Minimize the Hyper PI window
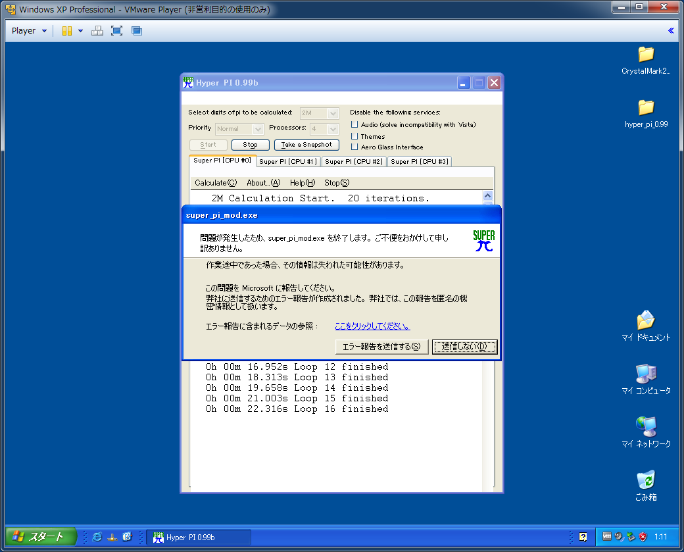Viewport: 684px width, 552px height. pos(463,82)
